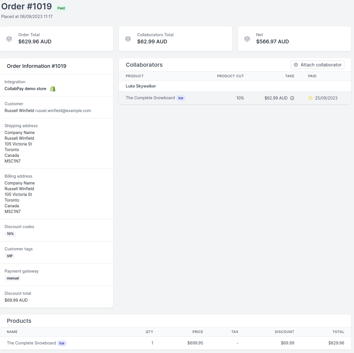The height and width of the screenshot is (353, 354).
Task: Click the scales icon beside Net
Action: click(x=247, y=39)
